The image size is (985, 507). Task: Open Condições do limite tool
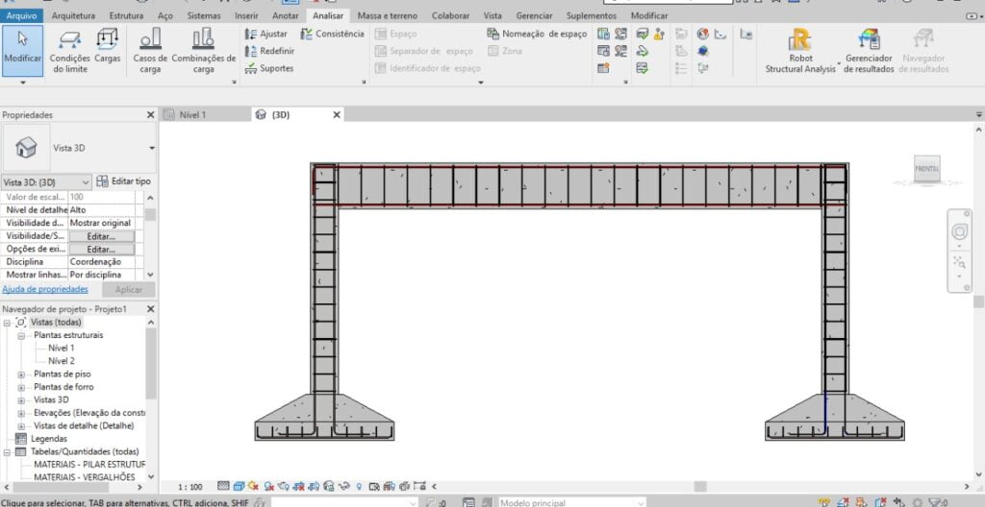click(69, 50)
